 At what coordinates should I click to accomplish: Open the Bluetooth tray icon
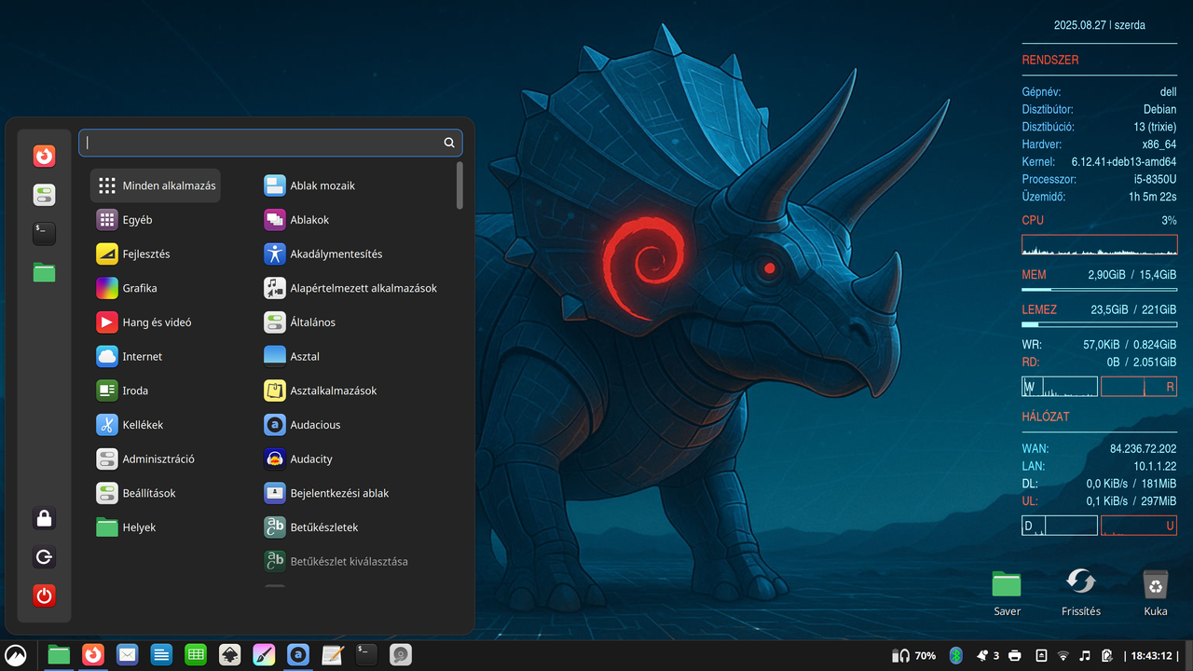[x=955, y=655]
